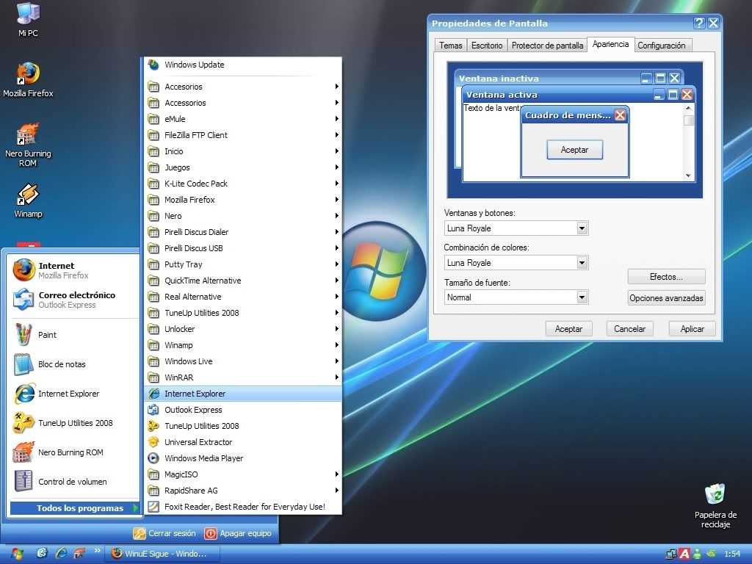Open the Tamaño de fuente dropdown
The width and height of the screenshot is (752, 564).
pos(582,297)
